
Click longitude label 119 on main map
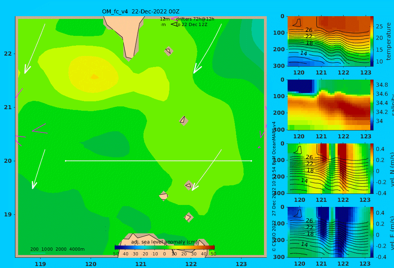(x=41, y=264)
